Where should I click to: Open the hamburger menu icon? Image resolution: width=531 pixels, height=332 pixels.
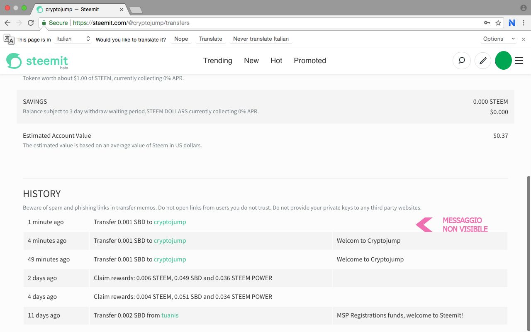tap(519, 61)
